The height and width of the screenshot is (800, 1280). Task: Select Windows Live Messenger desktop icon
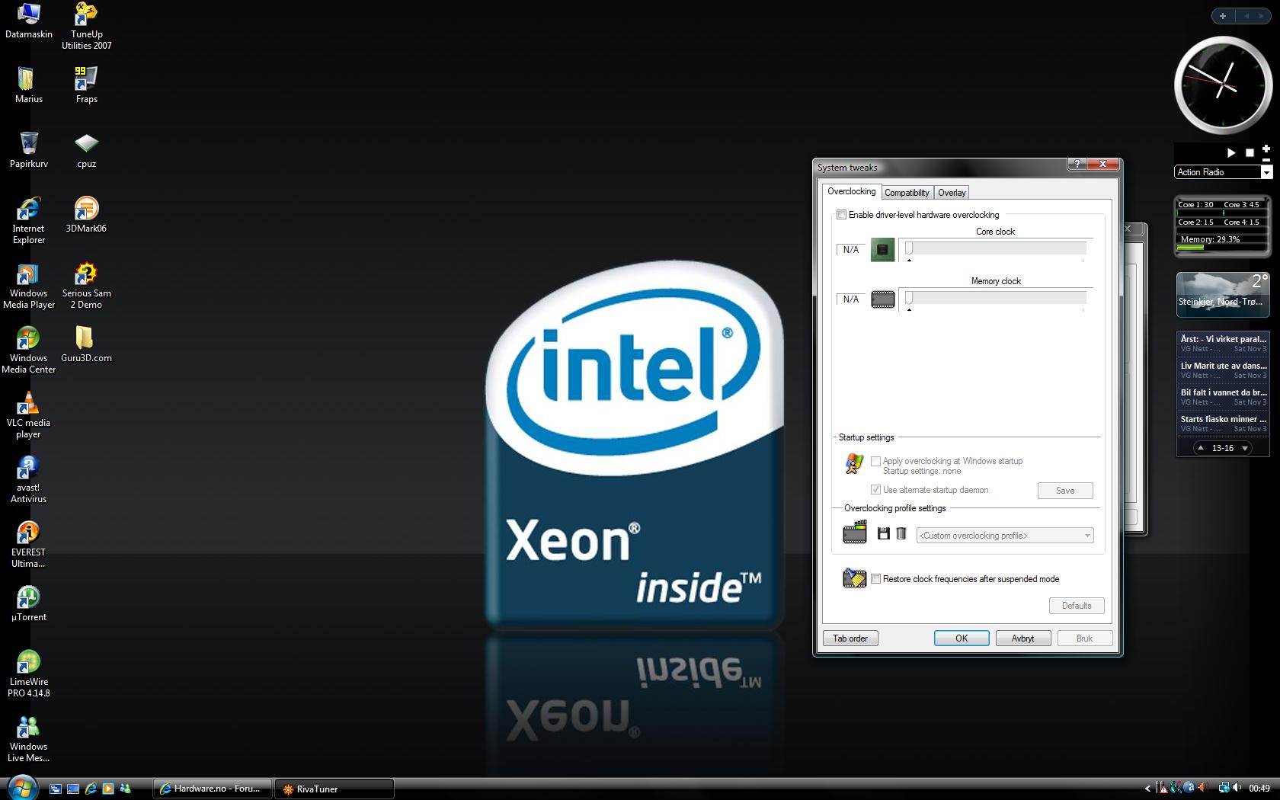click(28, 738)
